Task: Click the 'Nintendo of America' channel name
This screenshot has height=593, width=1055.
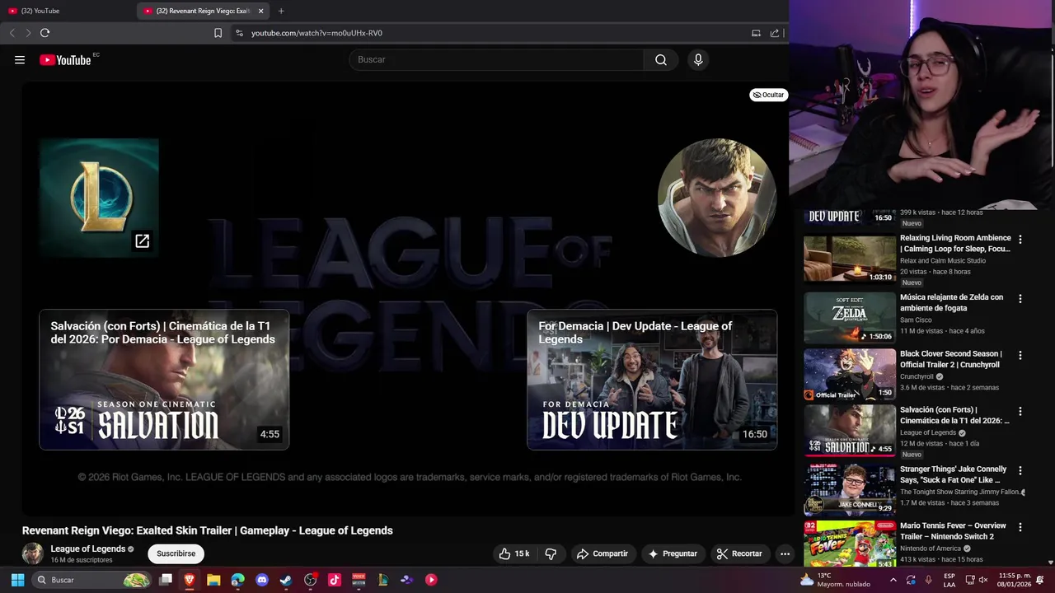Action: (x=931, y=549)
